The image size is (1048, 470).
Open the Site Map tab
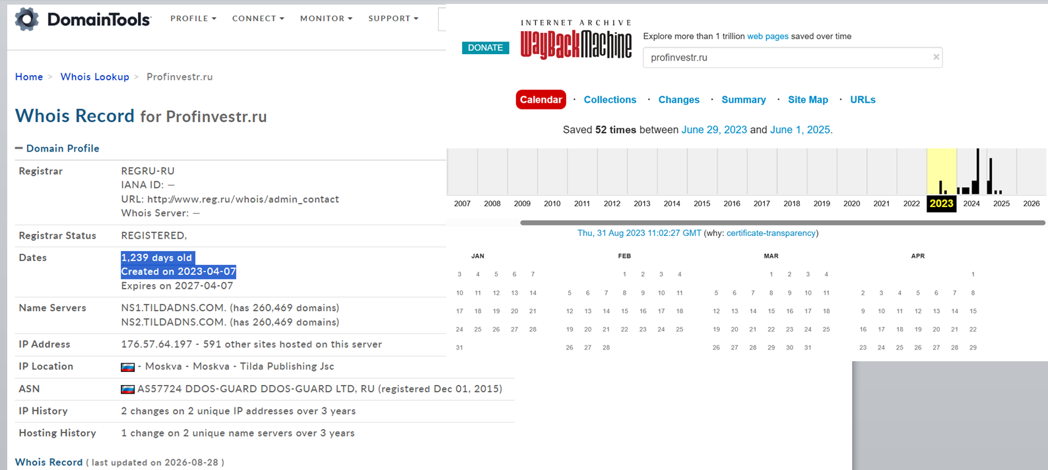coord(808,100)
